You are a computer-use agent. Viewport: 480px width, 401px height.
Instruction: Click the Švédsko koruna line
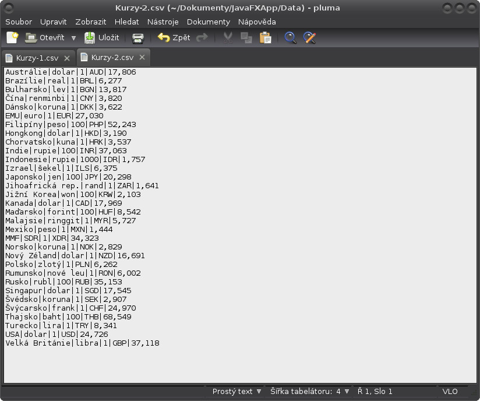[66, 300]
